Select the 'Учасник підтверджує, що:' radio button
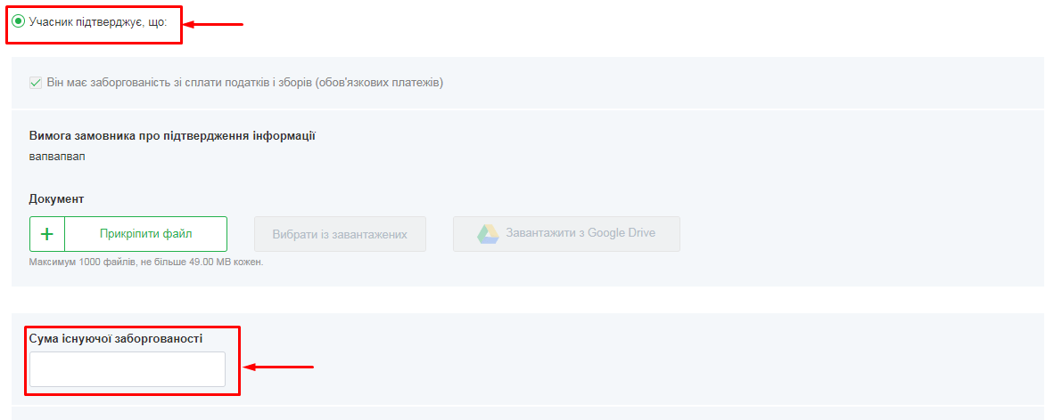This screenshot has height=420, width=1054. (19, 21)
